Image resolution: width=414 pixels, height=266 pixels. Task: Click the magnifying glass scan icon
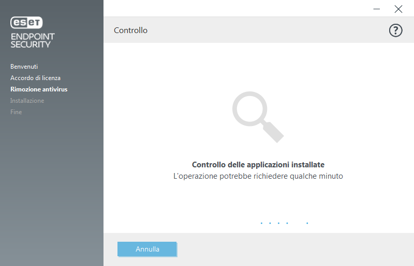(x=258, y=117)
